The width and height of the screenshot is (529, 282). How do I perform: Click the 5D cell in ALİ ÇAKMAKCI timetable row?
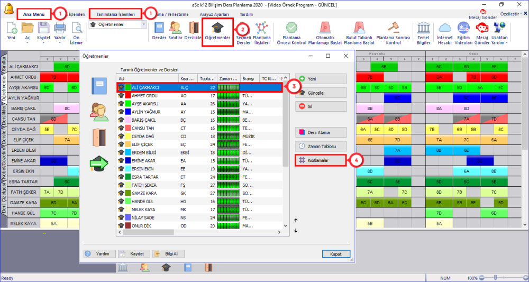[67, 67]
